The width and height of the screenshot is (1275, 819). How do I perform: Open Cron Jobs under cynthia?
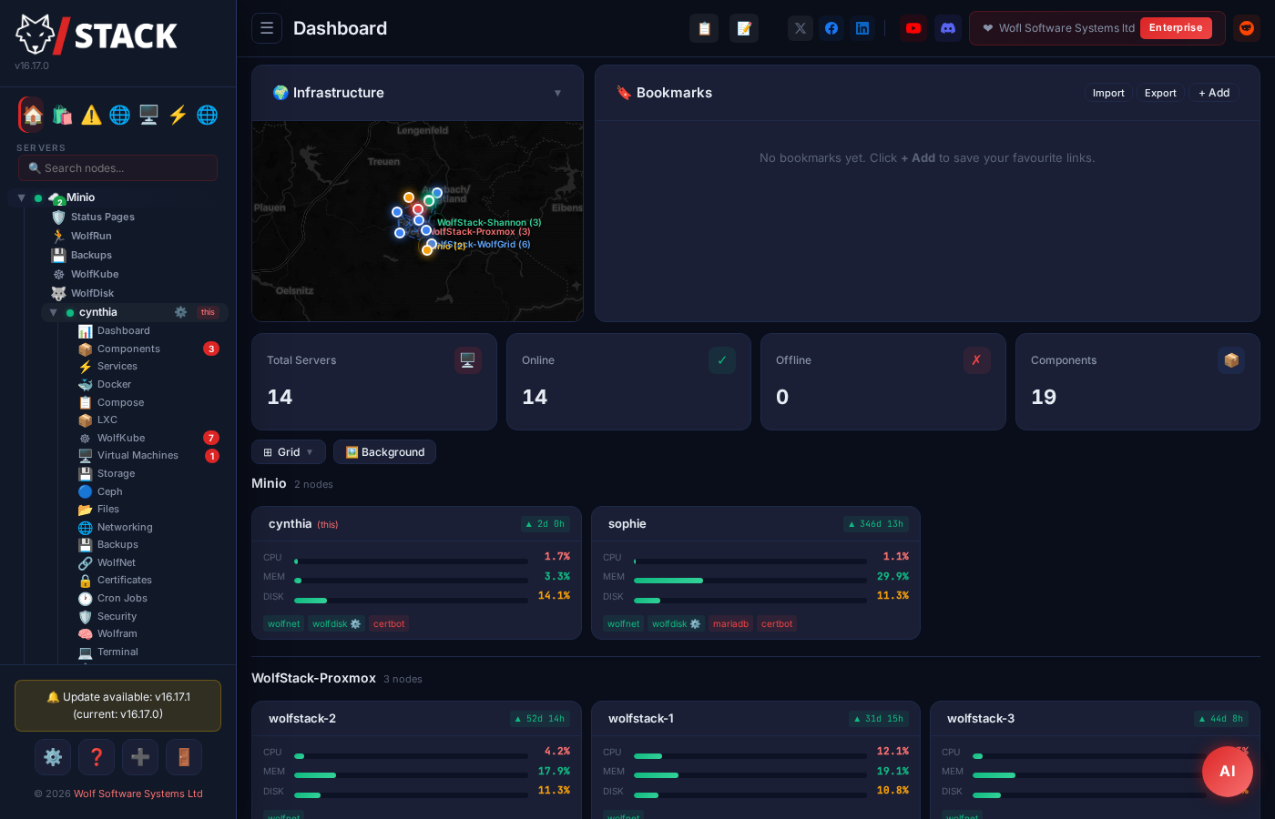122,598
